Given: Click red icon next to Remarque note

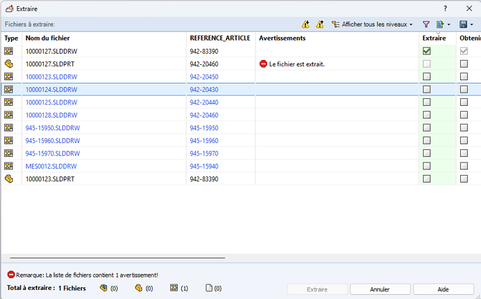Looking at the screenshot, I should pyautogui.click(x=11, y=275).
